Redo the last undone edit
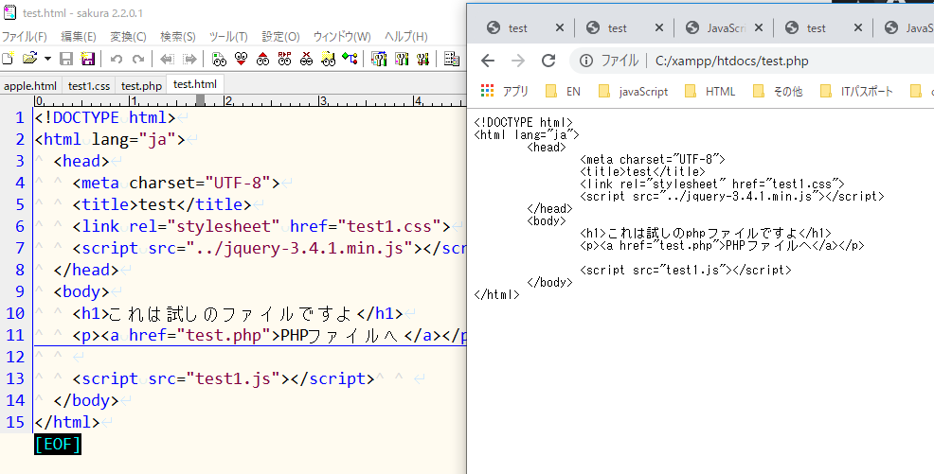The width and height of the screenshot is (934, 474). [x=138, y=59]
